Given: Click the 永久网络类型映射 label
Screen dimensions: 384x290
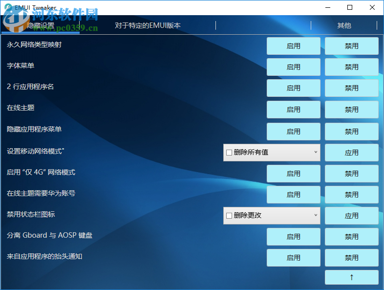Looking at the screenshot, I should point(34,45).
